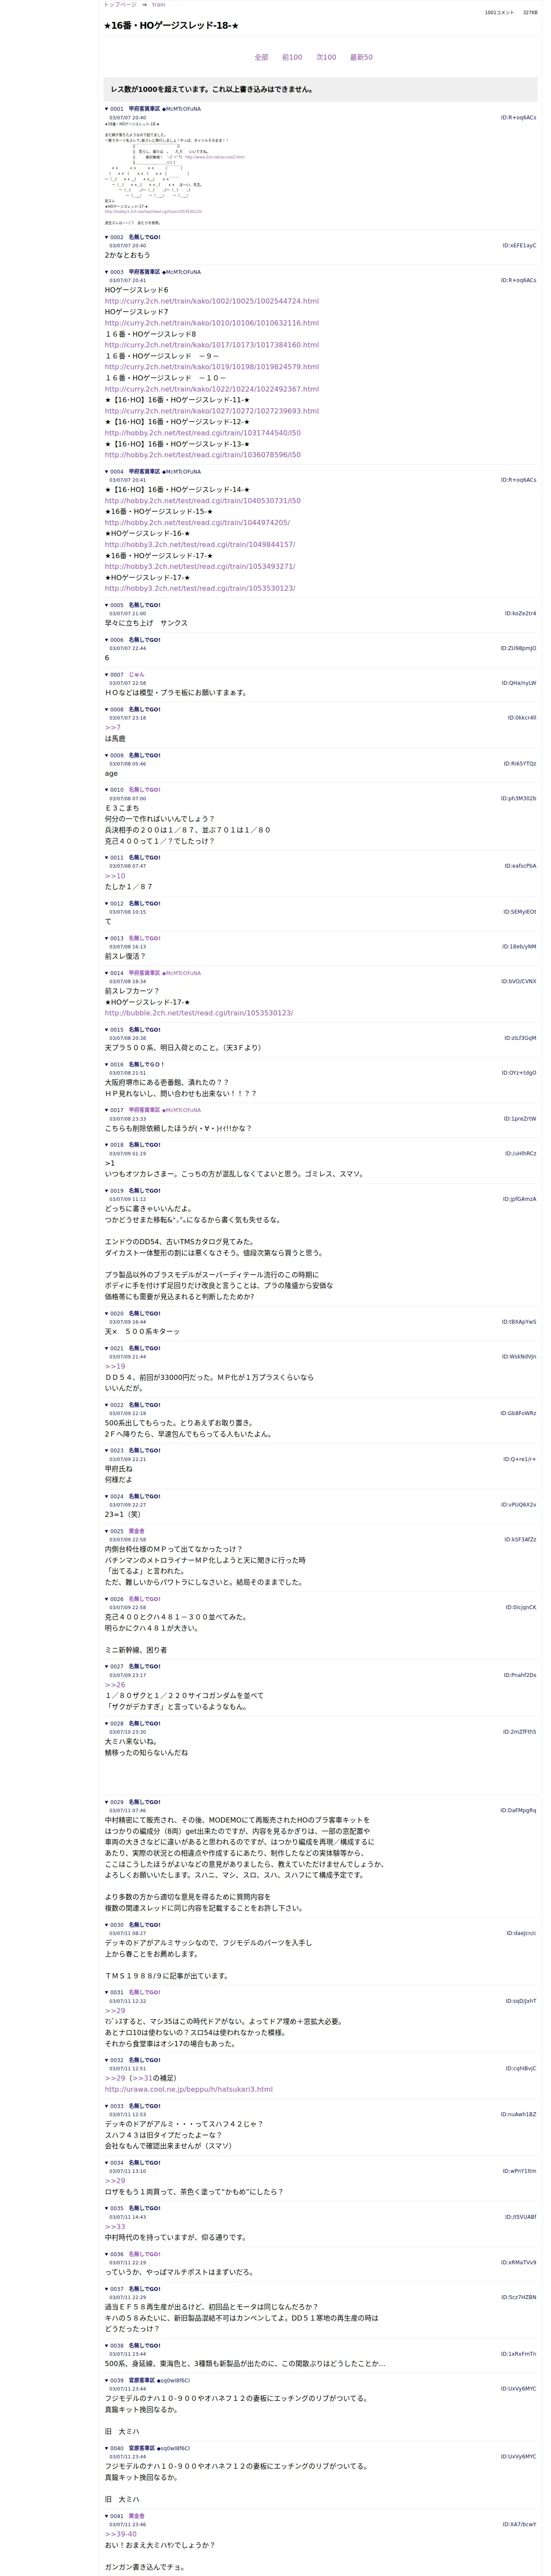551x2576 pixels.
Task: Open hobby.2ch.net link ending 1040530731/l50
Action: click(x=203, y=501)
